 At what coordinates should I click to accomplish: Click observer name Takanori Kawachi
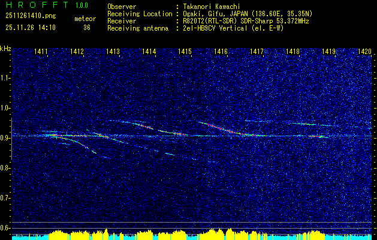[211, 7]
